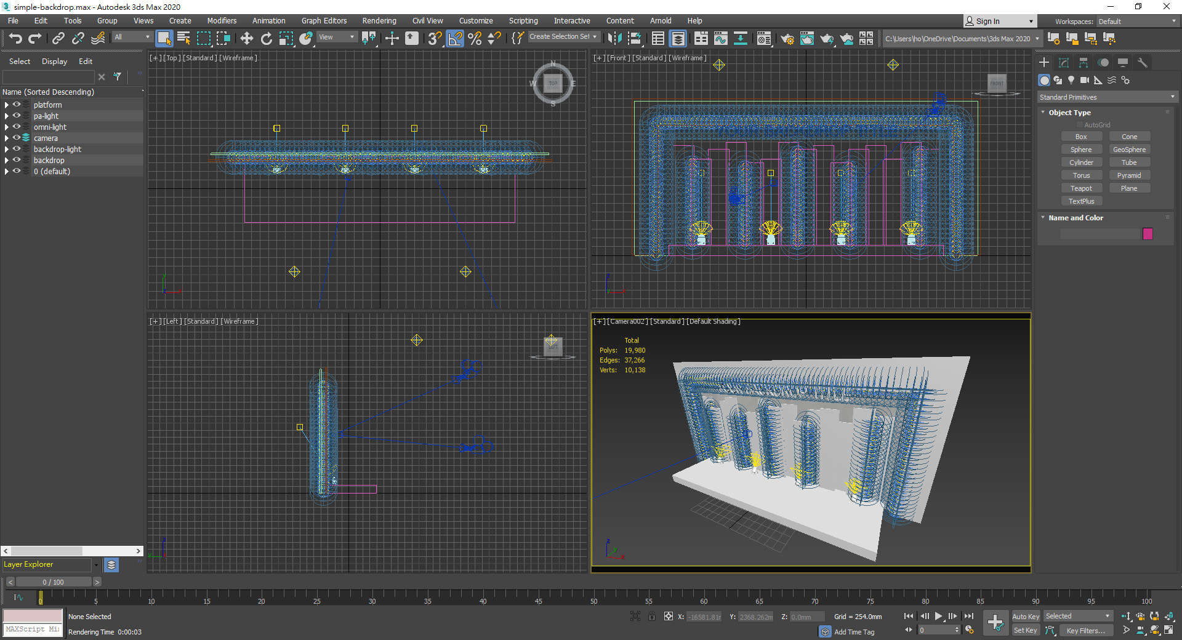Viewport: 1182px width, 640px height.
Task: Toggle the Angle Snap icon
Action: click(455, 39)
